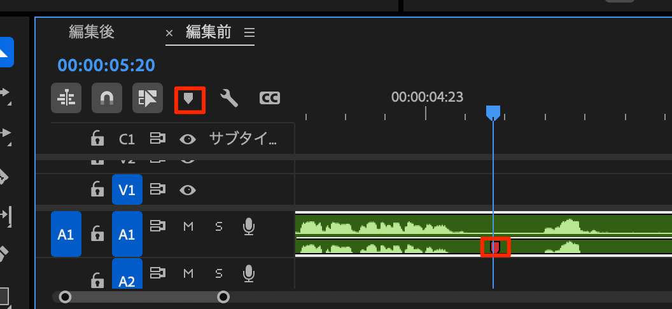Screen dimensions: 672x309
Task: Click the 00:00:05:20 playhead timecode
Action: coord(106,65)
